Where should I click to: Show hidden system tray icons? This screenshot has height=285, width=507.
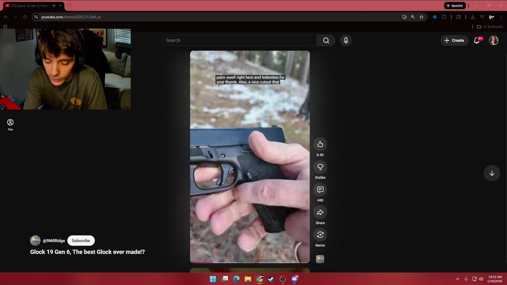click(457, 279)
